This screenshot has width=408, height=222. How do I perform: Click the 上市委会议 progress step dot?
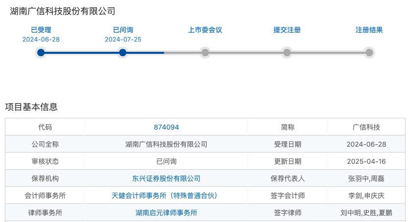point(205,53)
